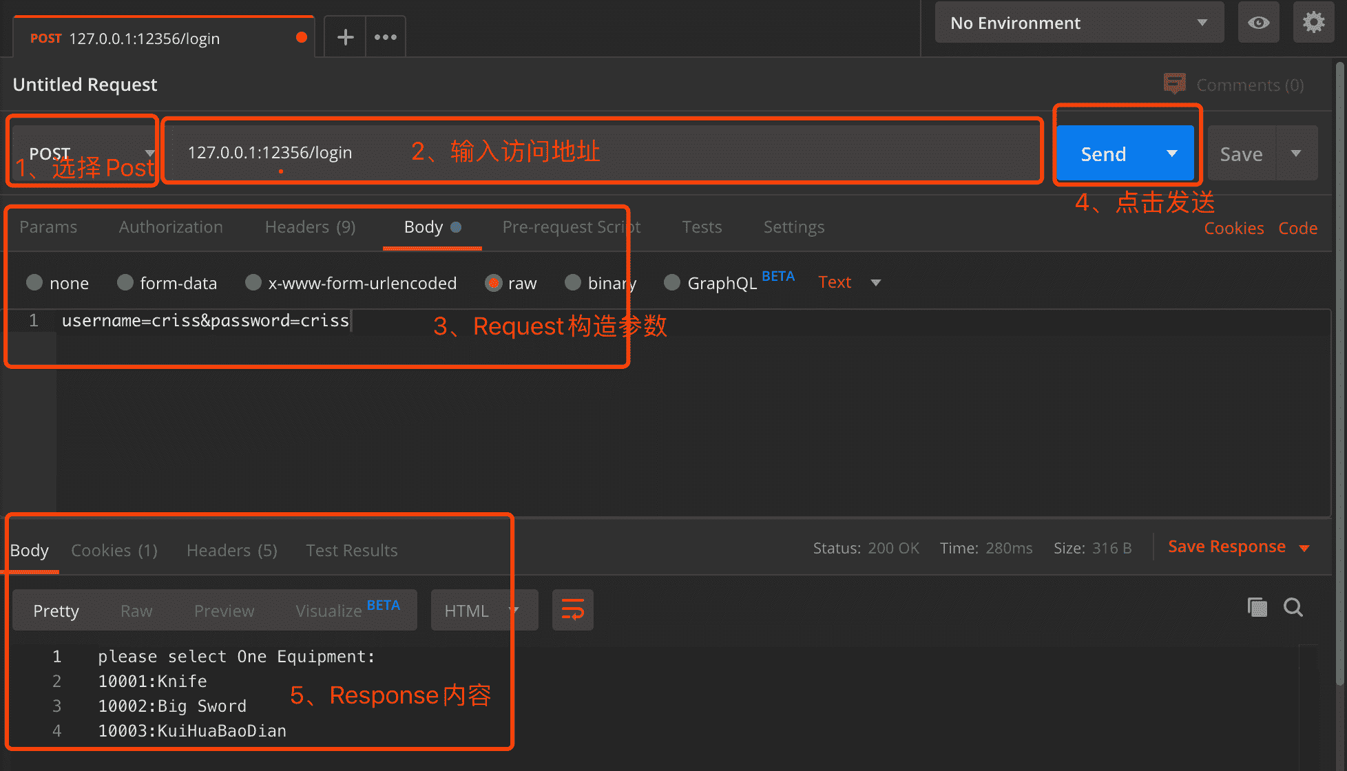Expand the POST method dropdown
The height and width of the screenshot is (771, 1347).
click(84, 153)
